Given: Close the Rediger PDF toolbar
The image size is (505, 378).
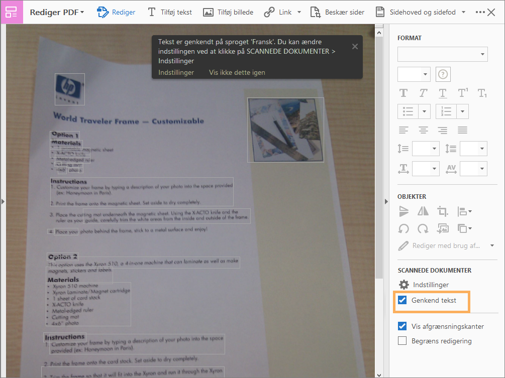Looking at the screenshot, I should pos(491,12).
